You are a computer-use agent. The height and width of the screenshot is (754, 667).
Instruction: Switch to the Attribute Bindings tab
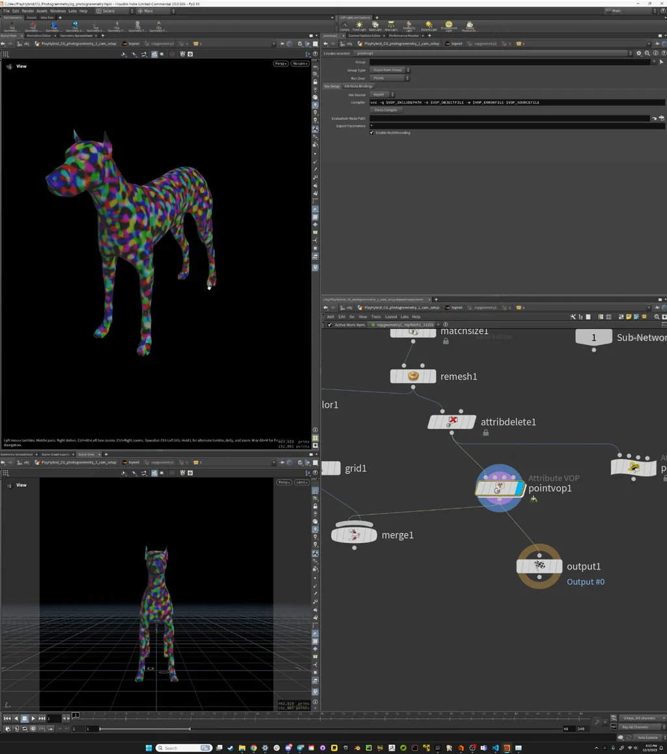[x=358, y=86]
